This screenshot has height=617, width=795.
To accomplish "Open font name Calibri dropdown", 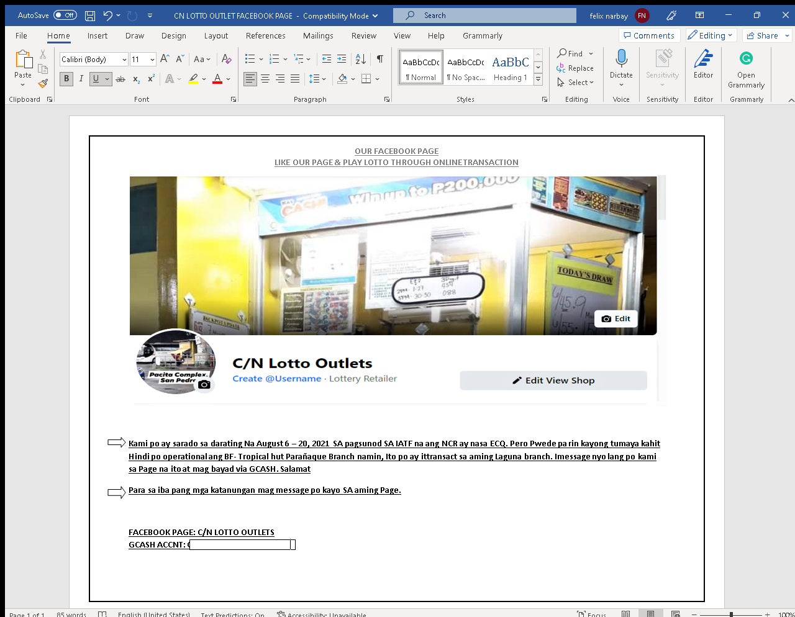I will click(x=125, y=60).
